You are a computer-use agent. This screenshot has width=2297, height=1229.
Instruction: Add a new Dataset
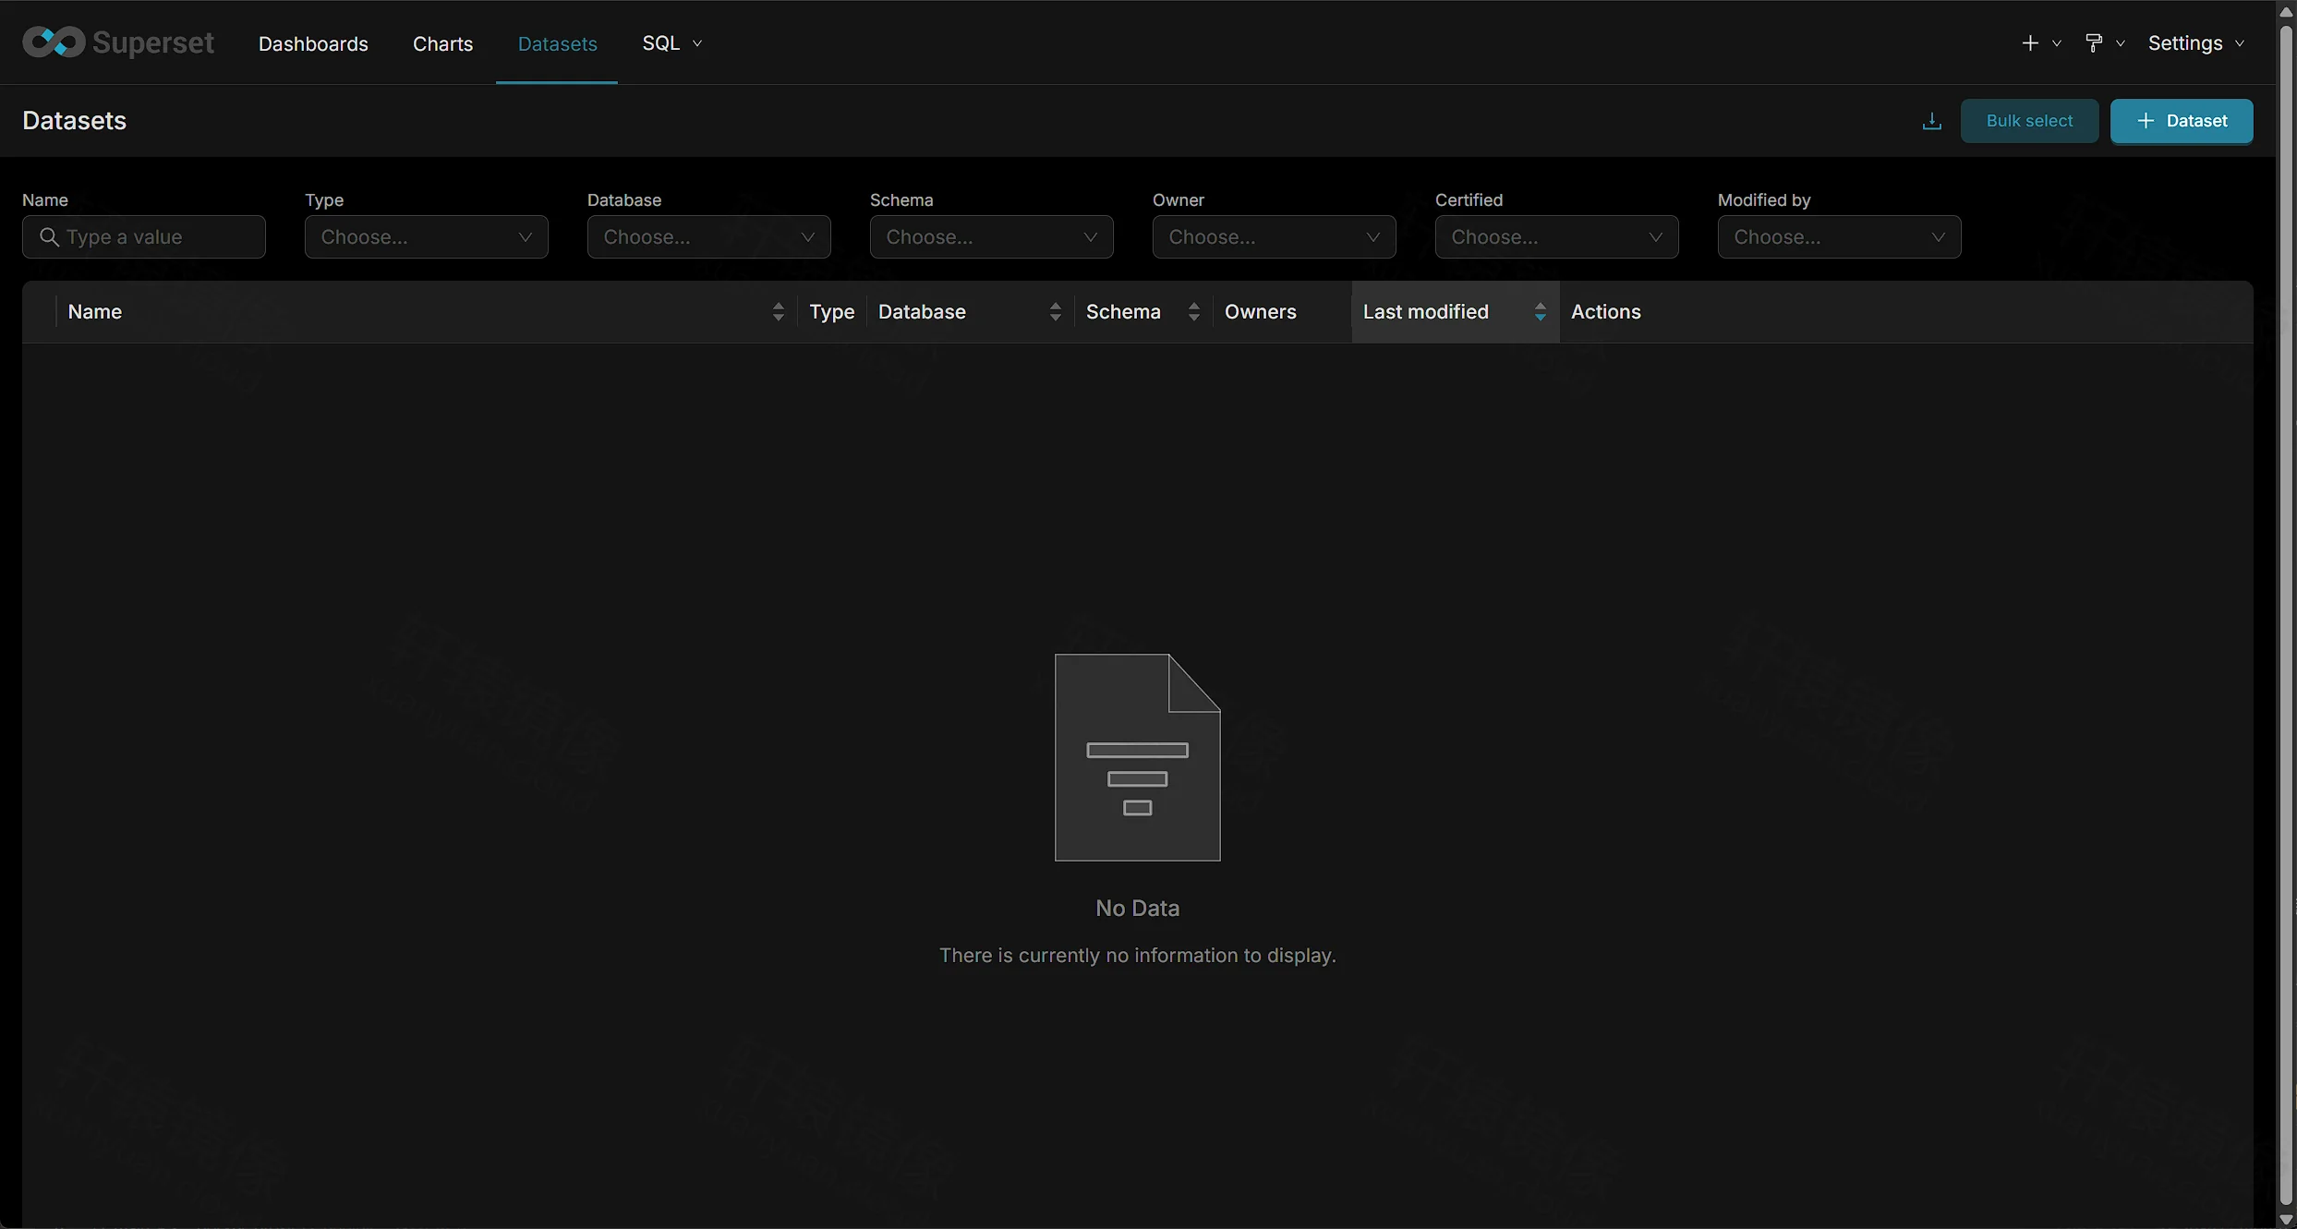2182,121
